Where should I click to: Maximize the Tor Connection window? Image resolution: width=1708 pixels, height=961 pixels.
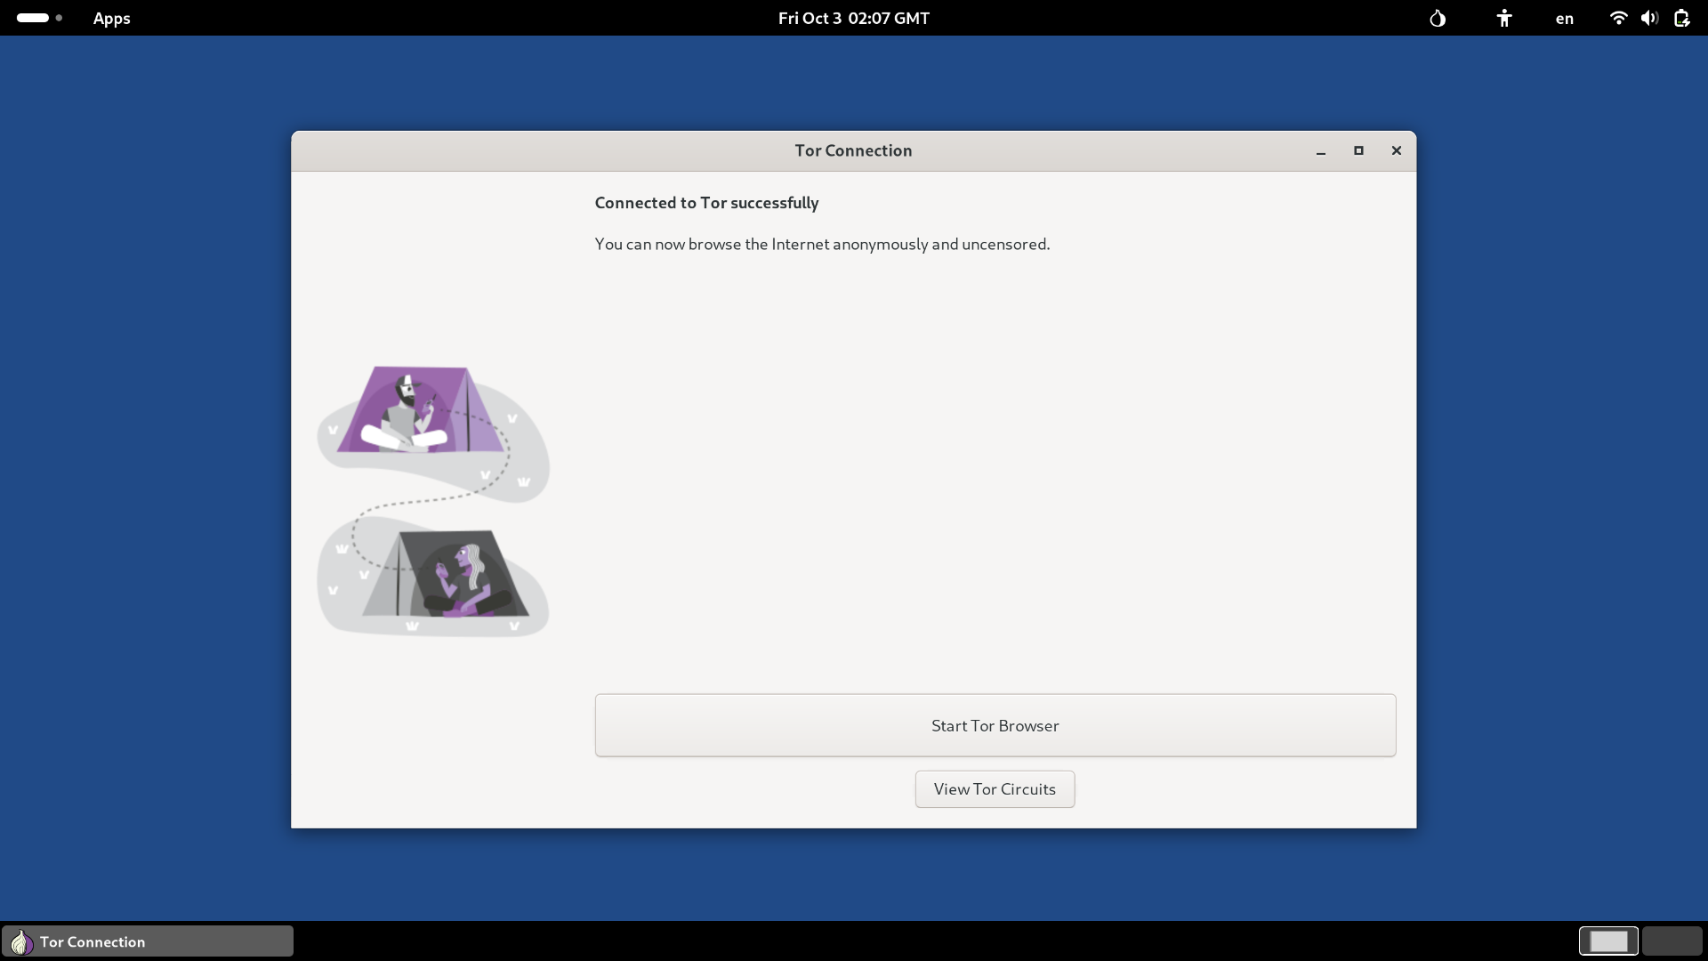point(1358,150)
